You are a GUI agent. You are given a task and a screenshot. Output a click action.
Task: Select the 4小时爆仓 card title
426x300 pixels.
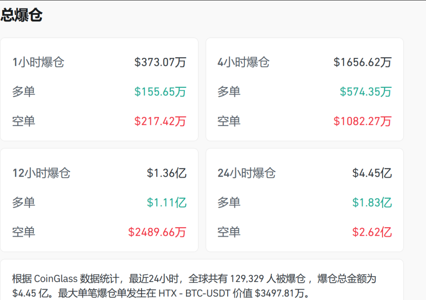[243, 62]
